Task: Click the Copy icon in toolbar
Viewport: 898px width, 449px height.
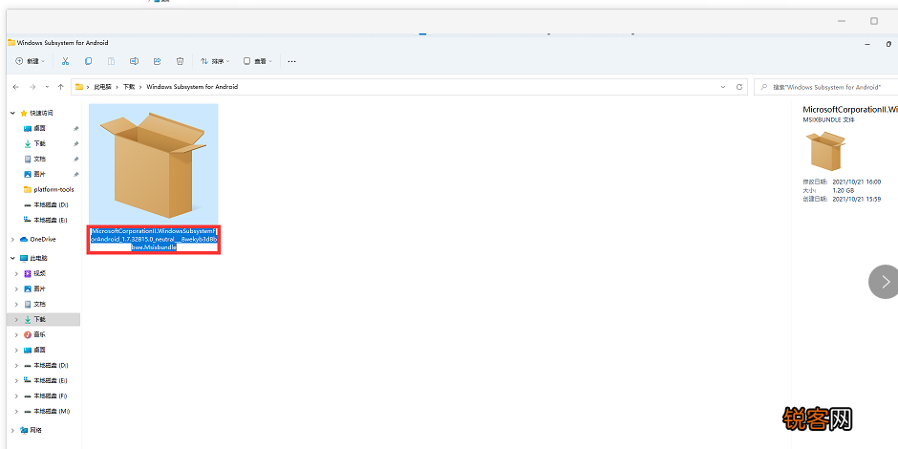Action: (x=88, y=61)
